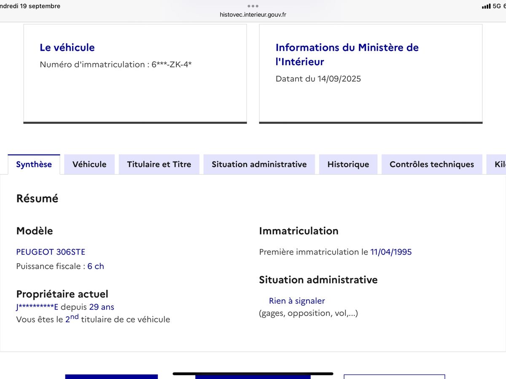Click the registration number 6***-ZK-4*
Viewport: 506px width, 379px height.
tap(172, 64)
